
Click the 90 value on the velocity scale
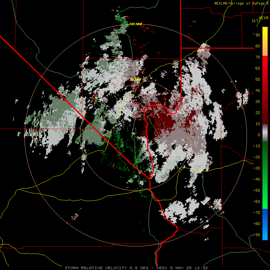258,35
